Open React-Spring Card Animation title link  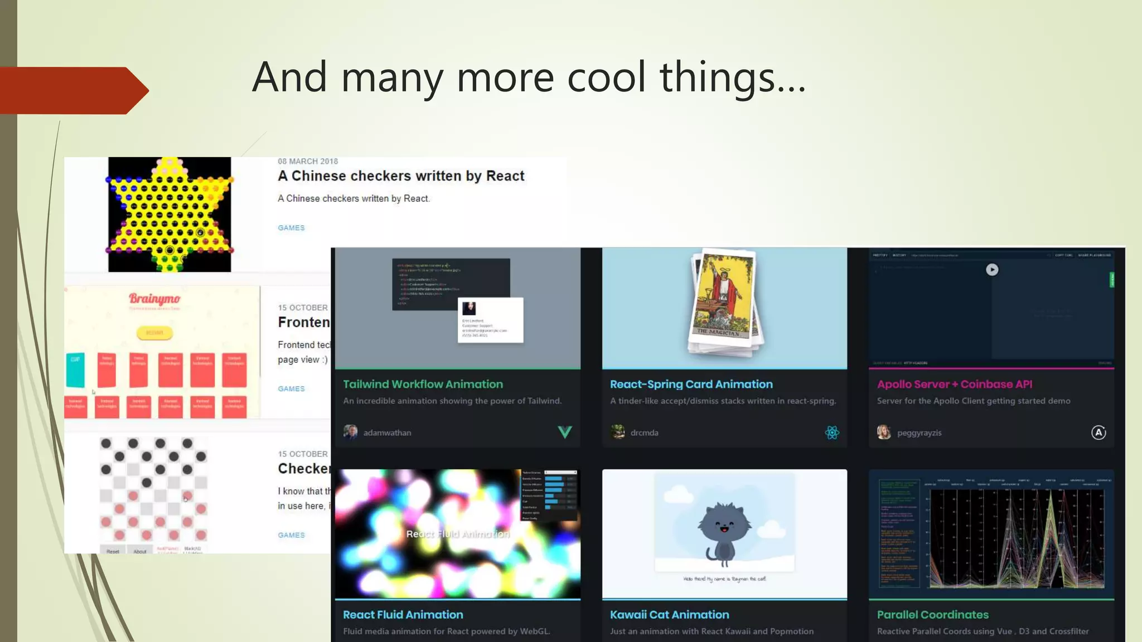[x=691, y=384]
